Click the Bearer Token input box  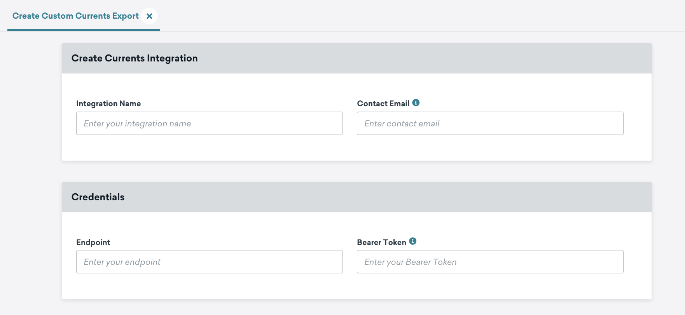click(490, 262)
